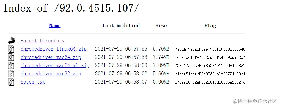The image size is (281, 108).
Task: Open the Parent Directory link
Action: [42, 41]
